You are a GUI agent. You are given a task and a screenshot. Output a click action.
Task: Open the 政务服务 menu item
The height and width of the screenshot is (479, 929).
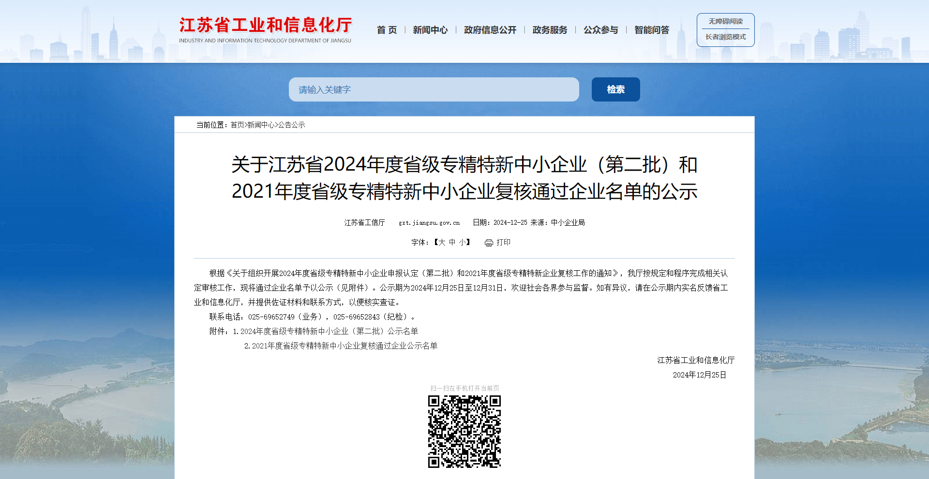[x=550, y=30]
